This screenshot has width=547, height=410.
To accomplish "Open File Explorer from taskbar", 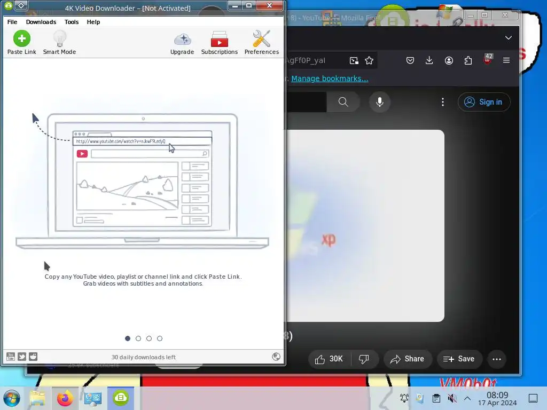I will pyautogui.click(x=37, y=398).
